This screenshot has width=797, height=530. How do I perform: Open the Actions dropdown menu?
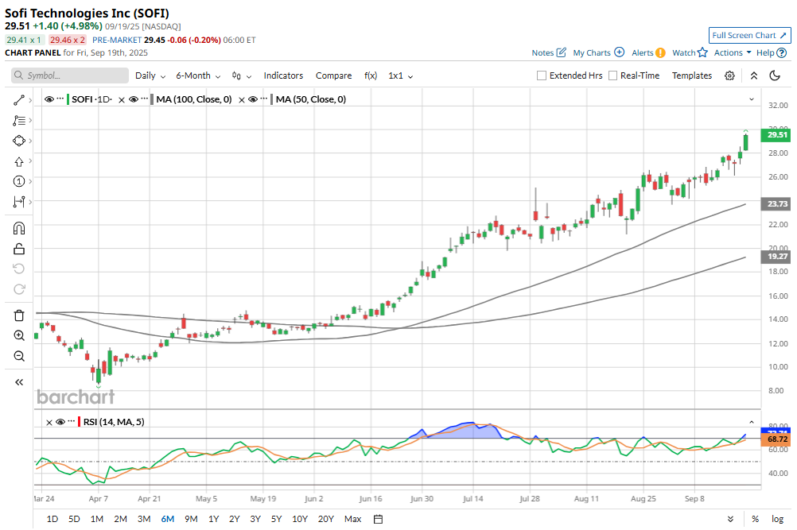pos(733,52)
